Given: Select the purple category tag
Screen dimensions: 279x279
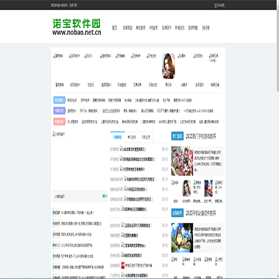Looking at the screenshot, I should click(60, 111).
